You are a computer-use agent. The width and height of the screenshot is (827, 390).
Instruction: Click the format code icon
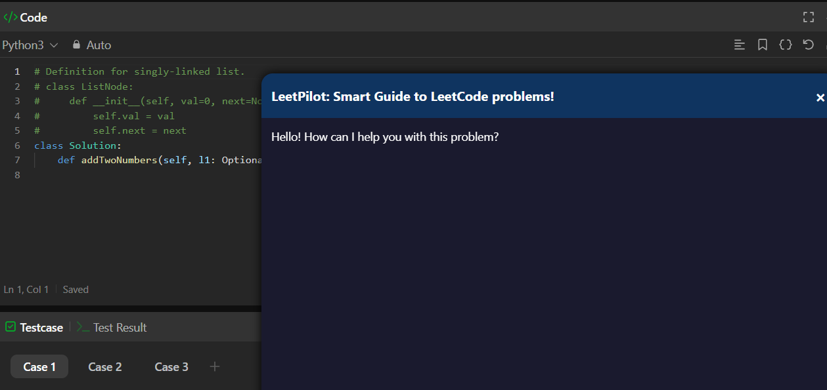pyautogui.click(x=740, y=45)
